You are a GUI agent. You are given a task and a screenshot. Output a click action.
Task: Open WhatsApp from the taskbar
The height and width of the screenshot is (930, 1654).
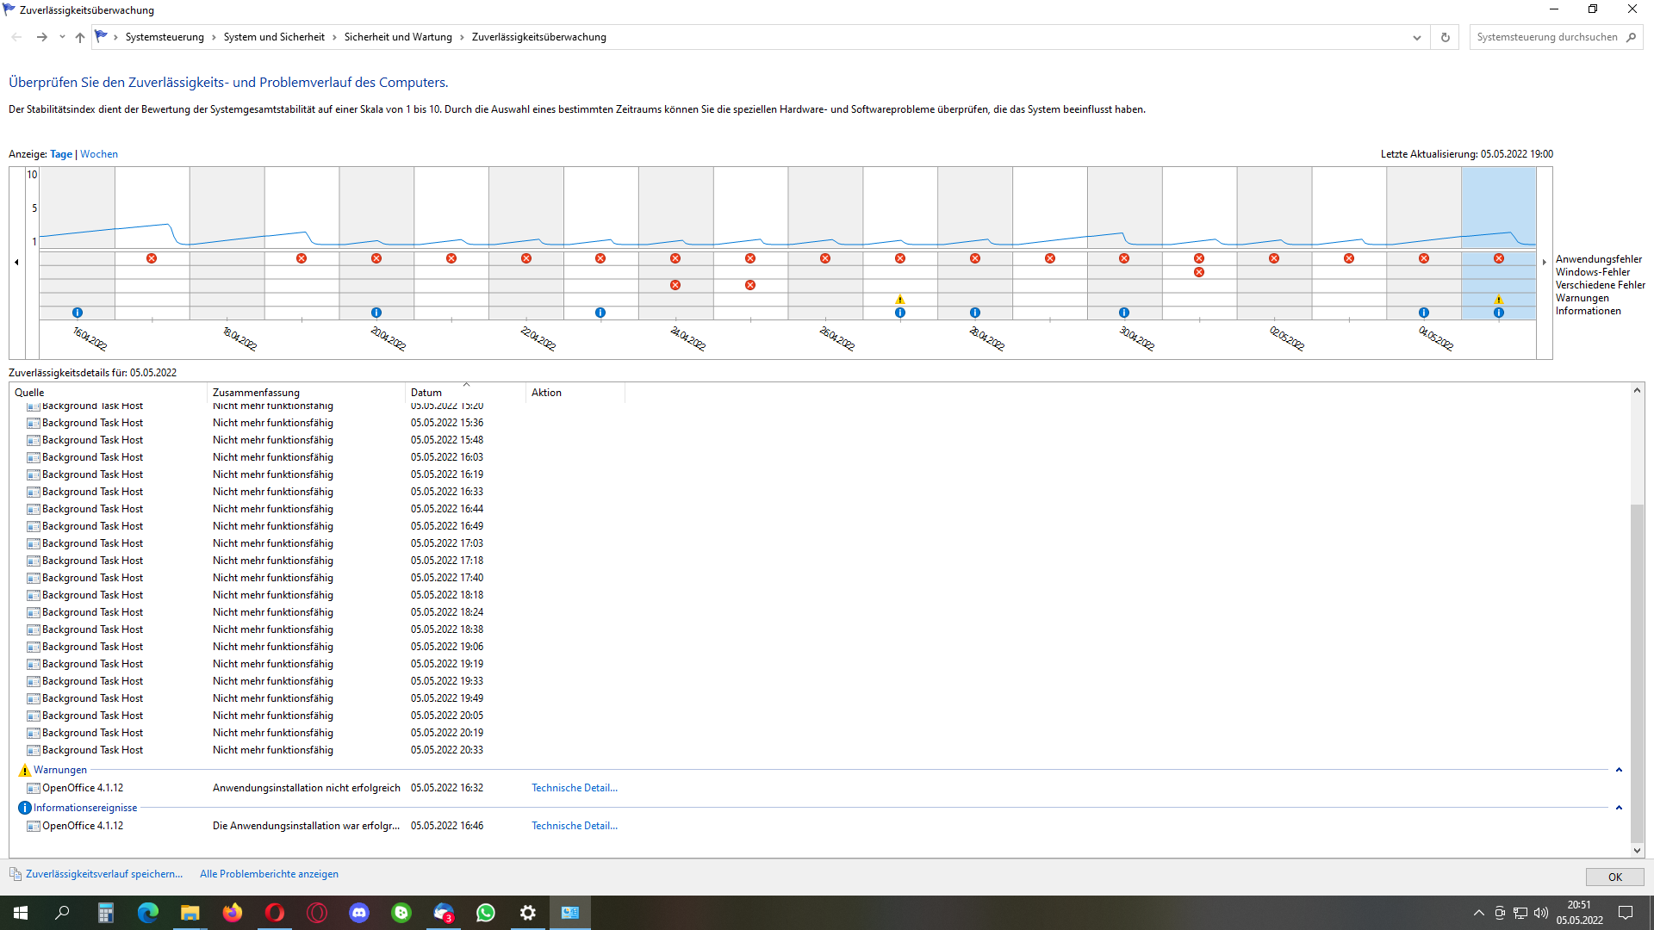click(486, 913)
